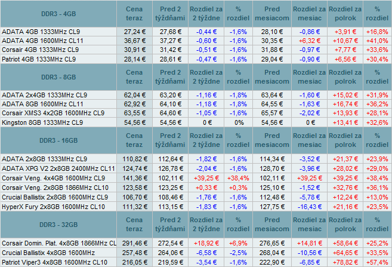Click the current price 216,05 € cell
The height and width of the screenshot is (267, 392).
[x=134, y=262]
